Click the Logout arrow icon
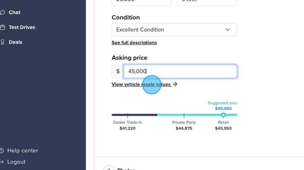 pos(2,162)
